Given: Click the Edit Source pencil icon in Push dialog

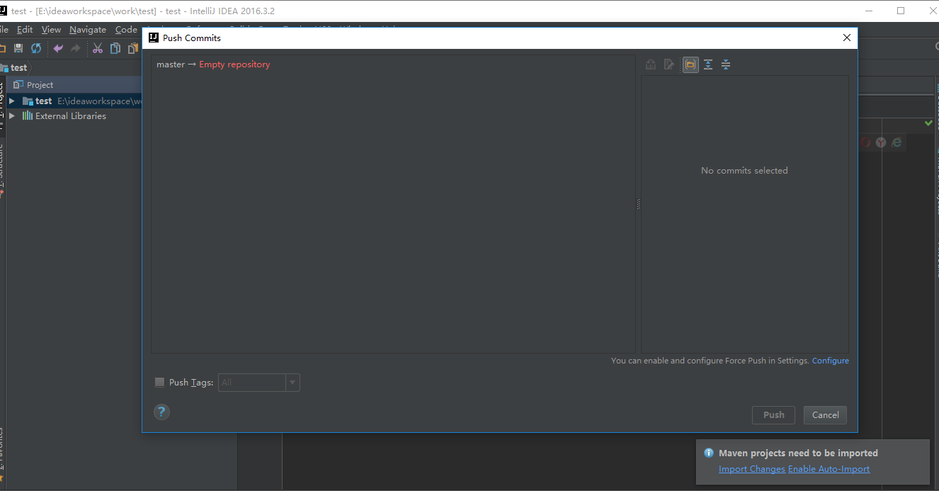Looking at the screenshot, I should coord(669,64).
